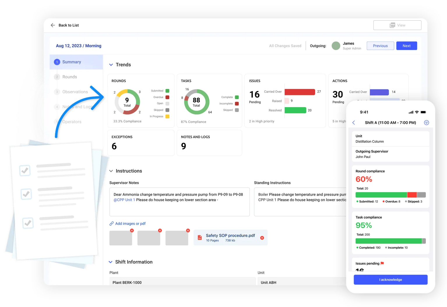Click the red Carried Over issues bar
The width and height of the screenshot is (447, 307).
[300, 92]
